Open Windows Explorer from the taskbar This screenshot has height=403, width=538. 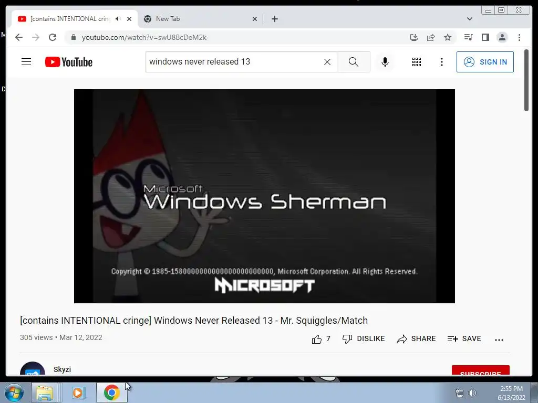tap(45, 393)
